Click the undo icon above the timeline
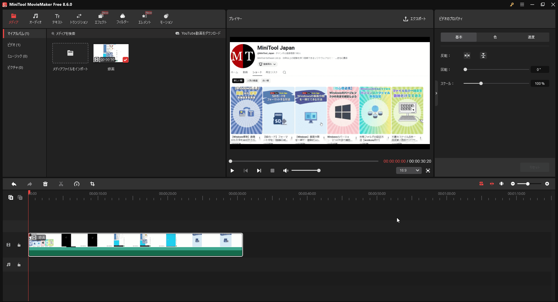This screenshot has height=302, width=558. point(14,184)
